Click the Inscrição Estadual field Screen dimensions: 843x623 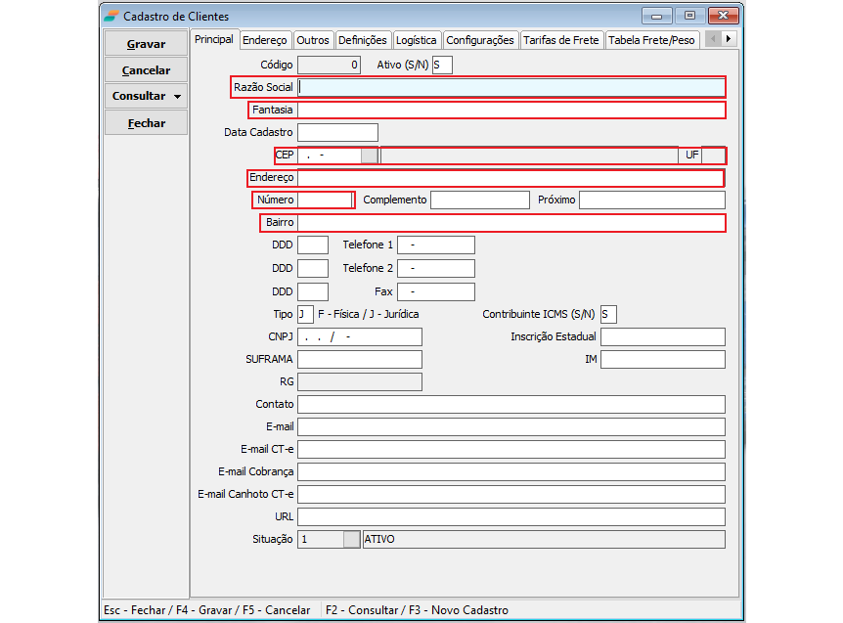point(662,336)
